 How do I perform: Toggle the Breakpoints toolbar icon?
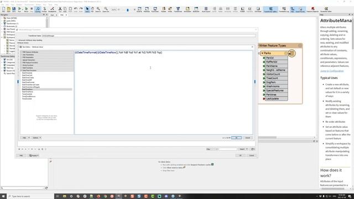(52, 9)
